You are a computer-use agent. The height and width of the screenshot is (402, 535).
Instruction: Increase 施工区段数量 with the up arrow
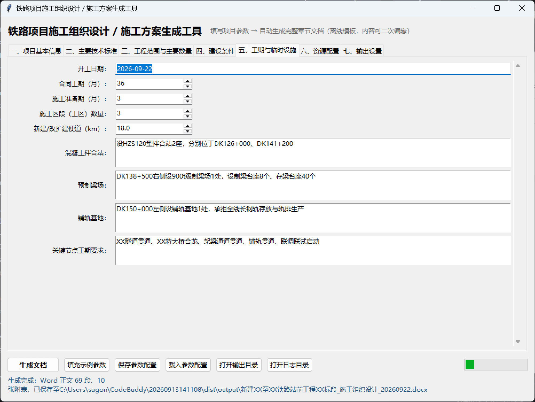click(188, 111)
